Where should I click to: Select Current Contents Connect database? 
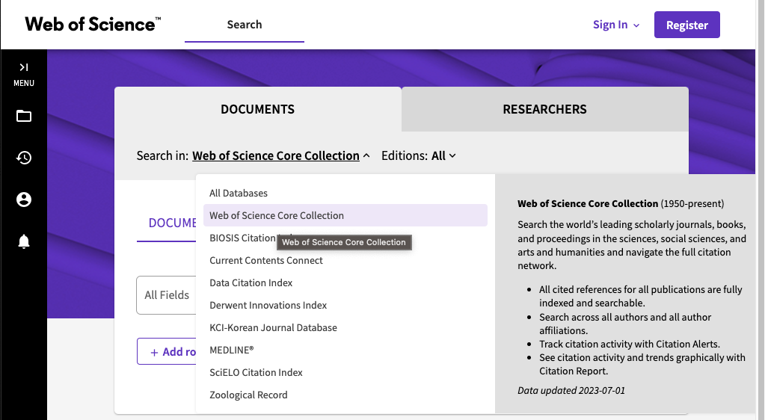click(x=266, y=260)
